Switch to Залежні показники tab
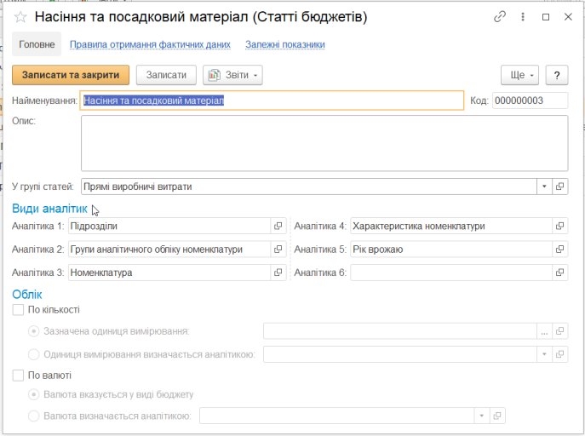585x436 pixels. 285,44
